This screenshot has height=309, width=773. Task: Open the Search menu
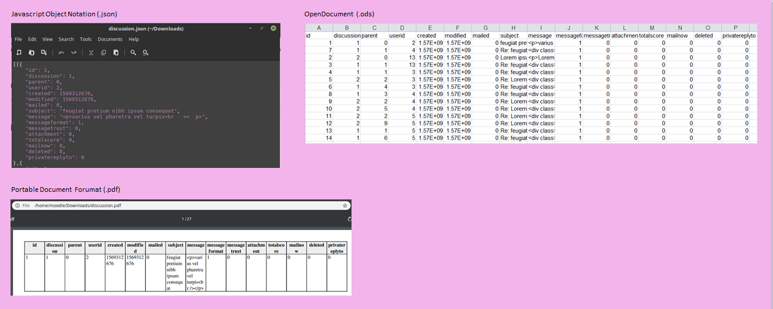(66, 39)
